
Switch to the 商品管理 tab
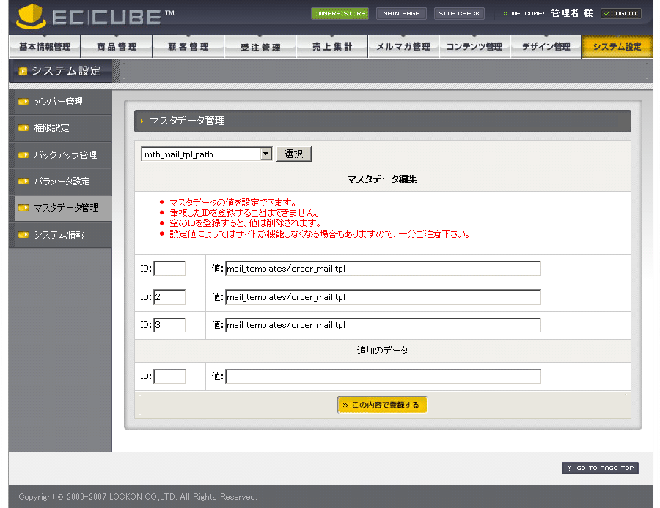click(116, 47)
